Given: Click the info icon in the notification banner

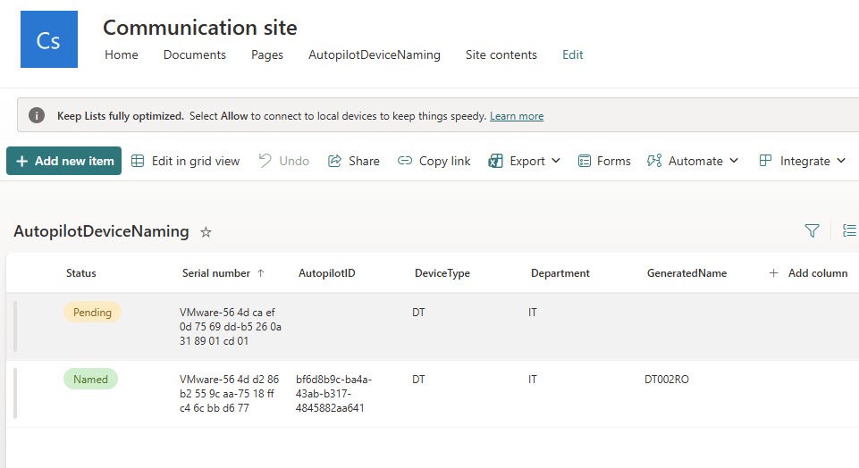Looking at the screenshot, I should point(37,116).
